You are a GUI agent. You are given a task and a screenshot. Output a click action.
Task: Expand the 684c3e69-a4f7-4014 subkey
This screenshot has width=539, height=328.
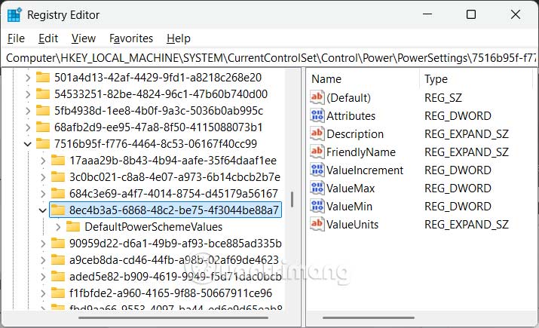(x=43, y=194)
